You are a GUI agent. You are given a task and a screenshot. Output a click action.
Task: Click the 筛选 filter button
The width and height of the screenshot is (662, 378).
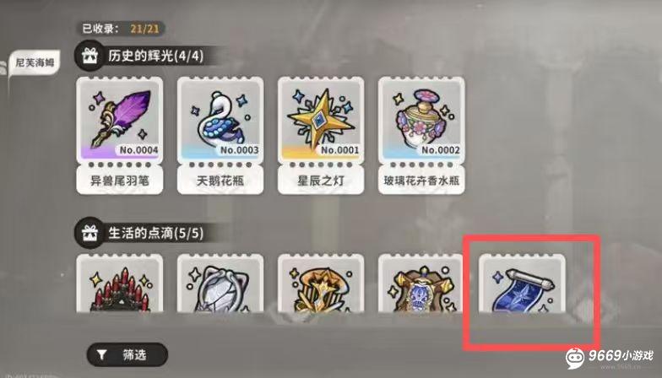click(127, 354)
